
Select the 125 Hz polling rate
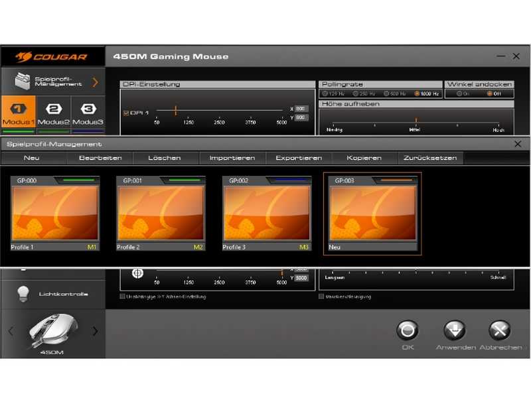click(325, 94)
